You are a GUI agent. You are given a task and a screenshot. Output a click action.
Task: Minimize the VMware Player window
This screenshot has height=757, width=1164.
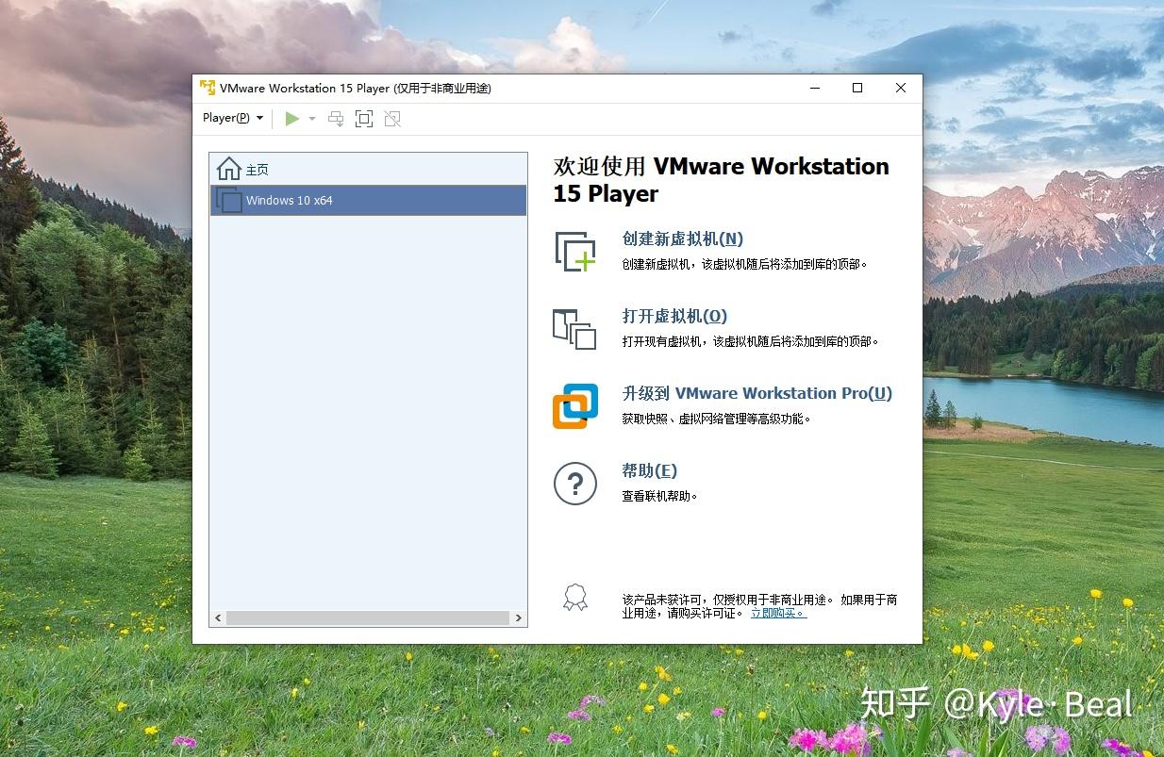pos(814,88)
